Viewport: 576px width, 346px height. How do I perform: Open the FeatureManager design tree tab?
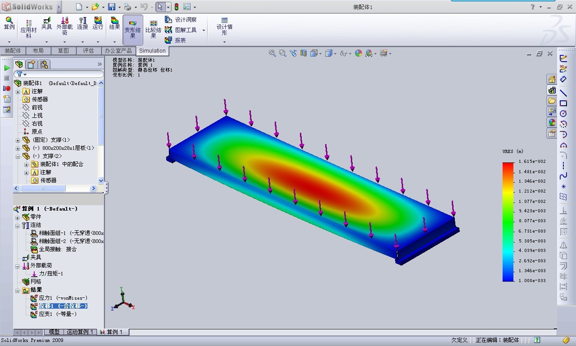point(19,64)
